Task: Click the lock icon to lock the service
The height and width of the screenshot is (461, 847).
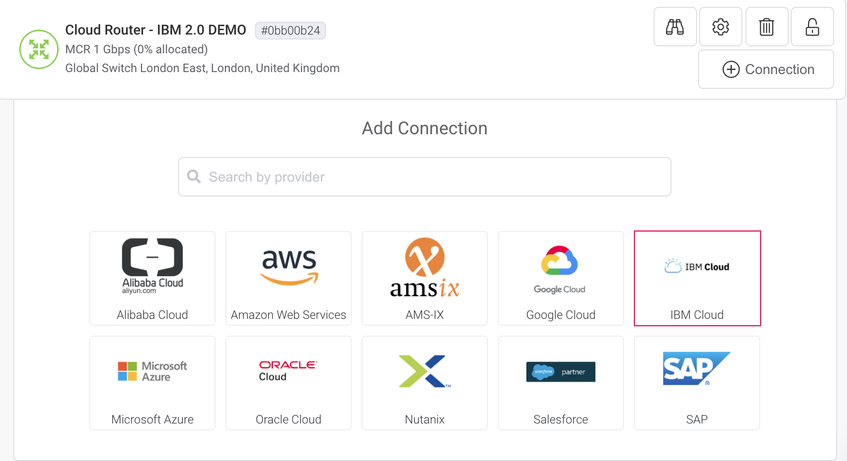Action: (812, 27)
